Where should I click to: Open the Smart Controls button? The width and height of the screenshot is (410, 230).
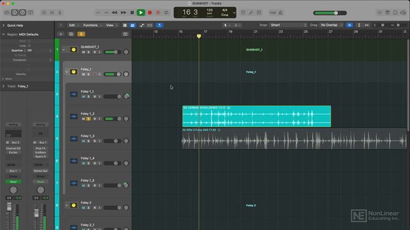click(x=44, y=13)
